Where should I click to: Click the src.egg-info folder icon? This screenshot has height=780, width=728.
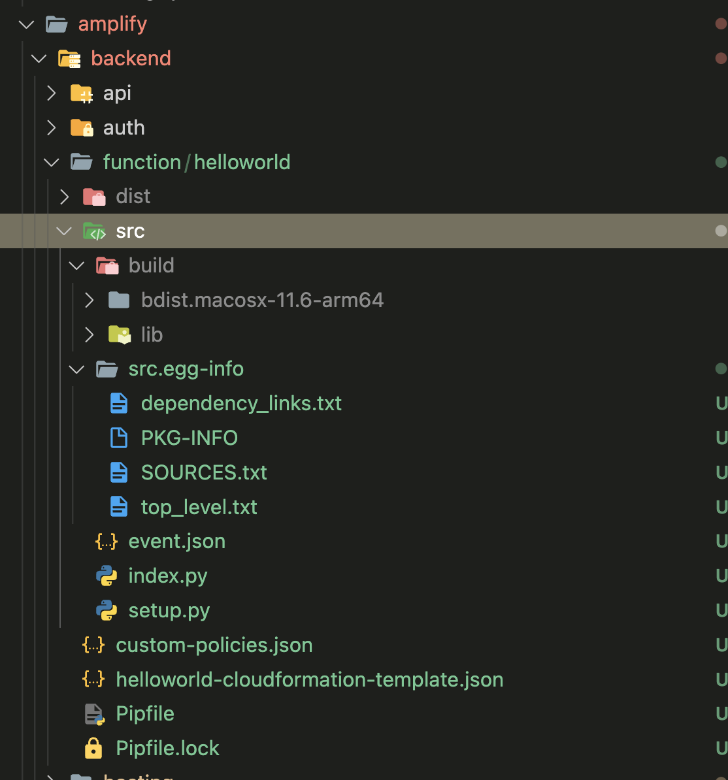click(107, 369)
